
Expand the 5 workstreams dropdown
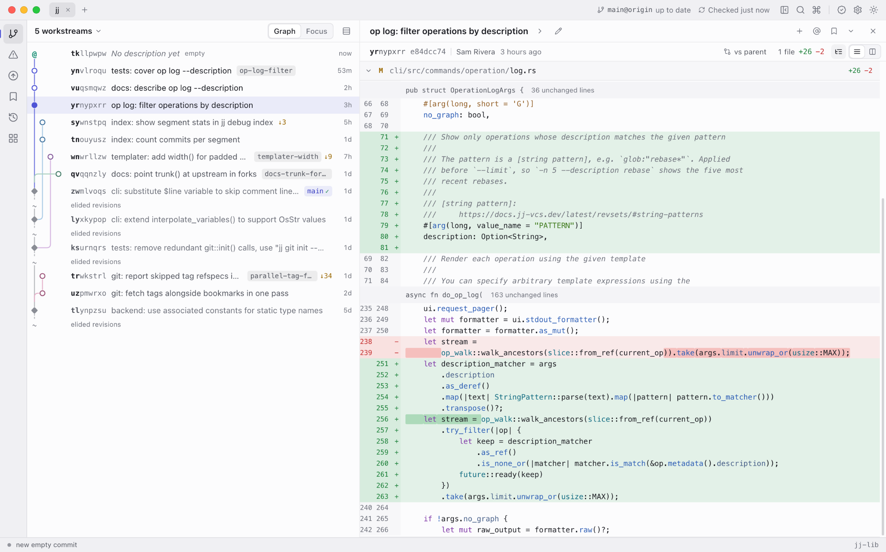point(68,31)
